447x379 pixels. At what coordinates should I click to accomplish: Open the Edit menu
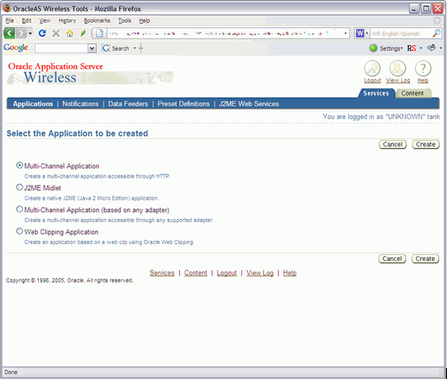(26, 20)
